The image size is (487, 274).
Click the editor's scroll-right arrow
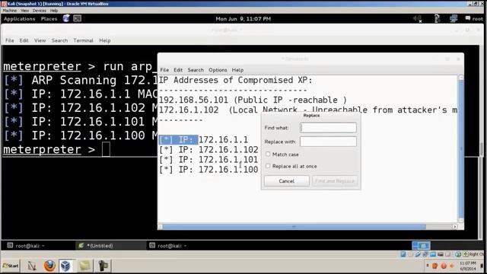coord(454,227)
